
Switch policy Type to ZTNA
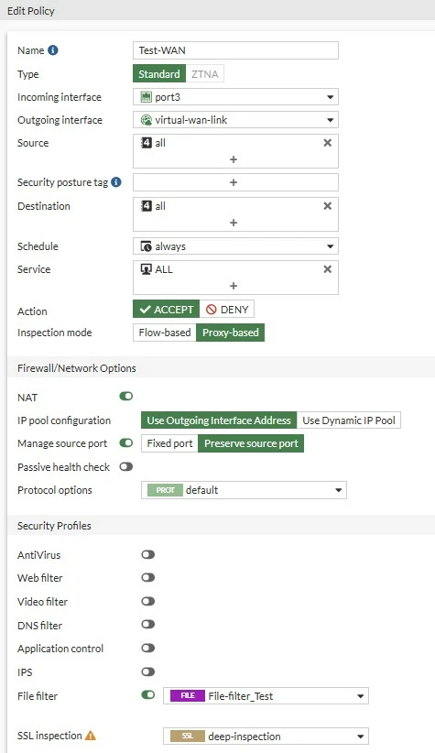205,74
